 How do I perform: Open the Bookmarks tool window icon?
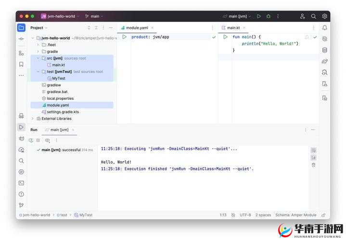point(21,64)
